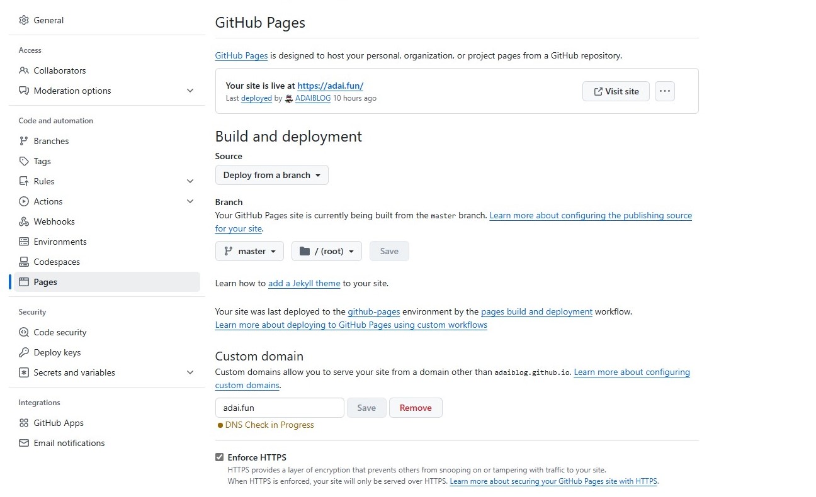
Task: Click the red Remove custom domain button
Action: click(x=416, y=408)
